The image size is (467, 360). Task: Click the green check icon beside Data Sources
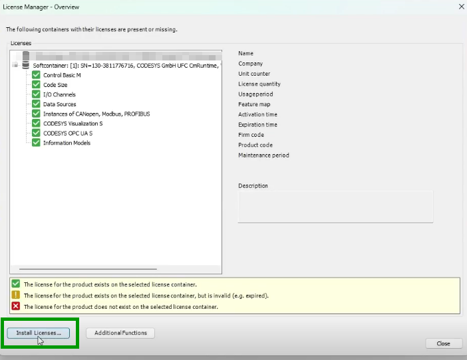[x=37, y=104]
